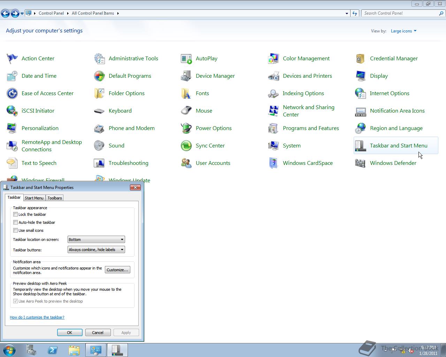Open Server Manager from taskbar
446x357 pixels.
coord(31,350)
